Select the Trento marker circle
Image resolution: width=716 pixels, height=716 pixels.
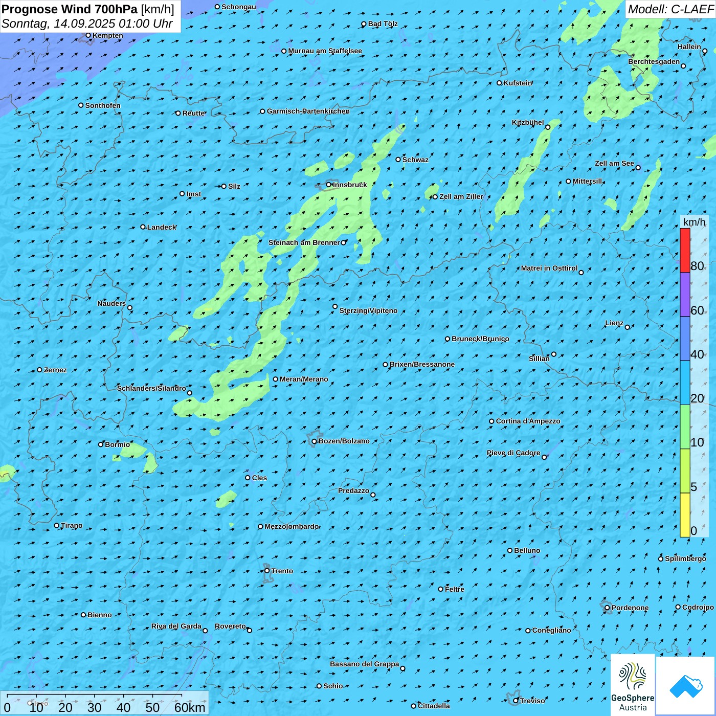point(267,571)
